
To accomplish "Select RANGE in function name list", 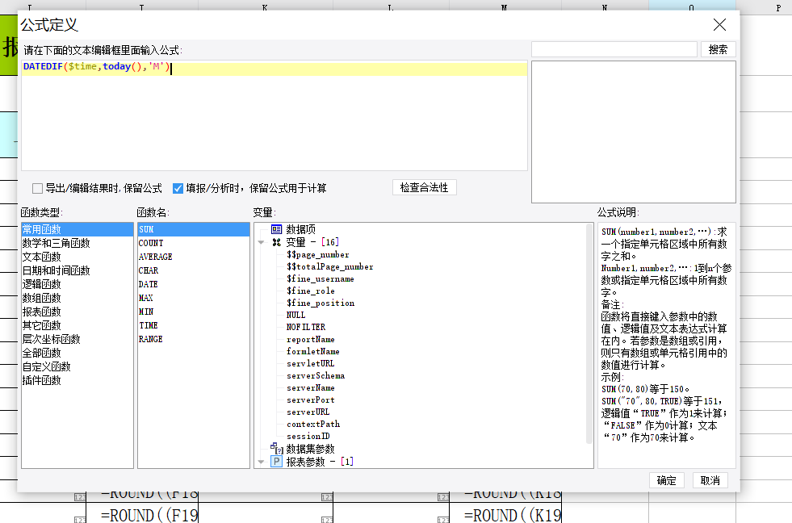I will point(194,339).
